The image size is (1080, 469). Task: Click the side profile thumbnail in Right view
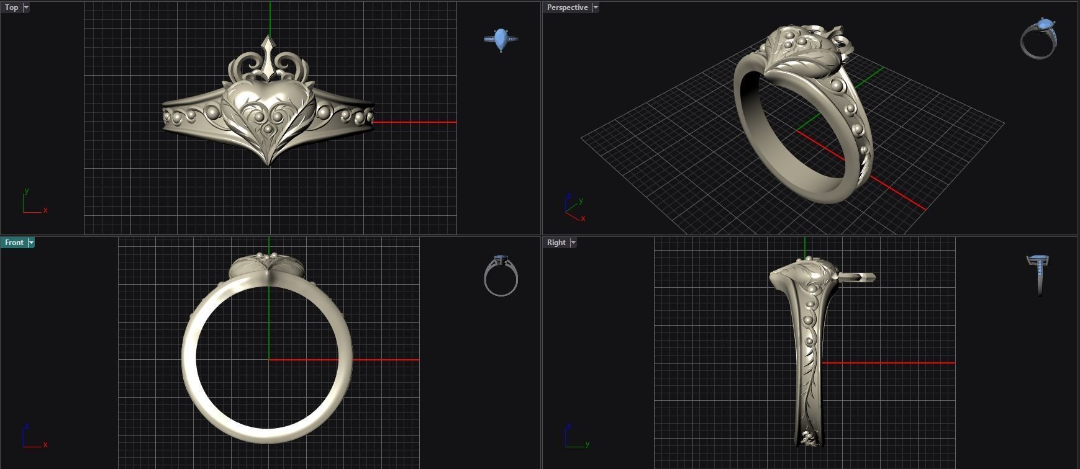tap(1038, 275)
